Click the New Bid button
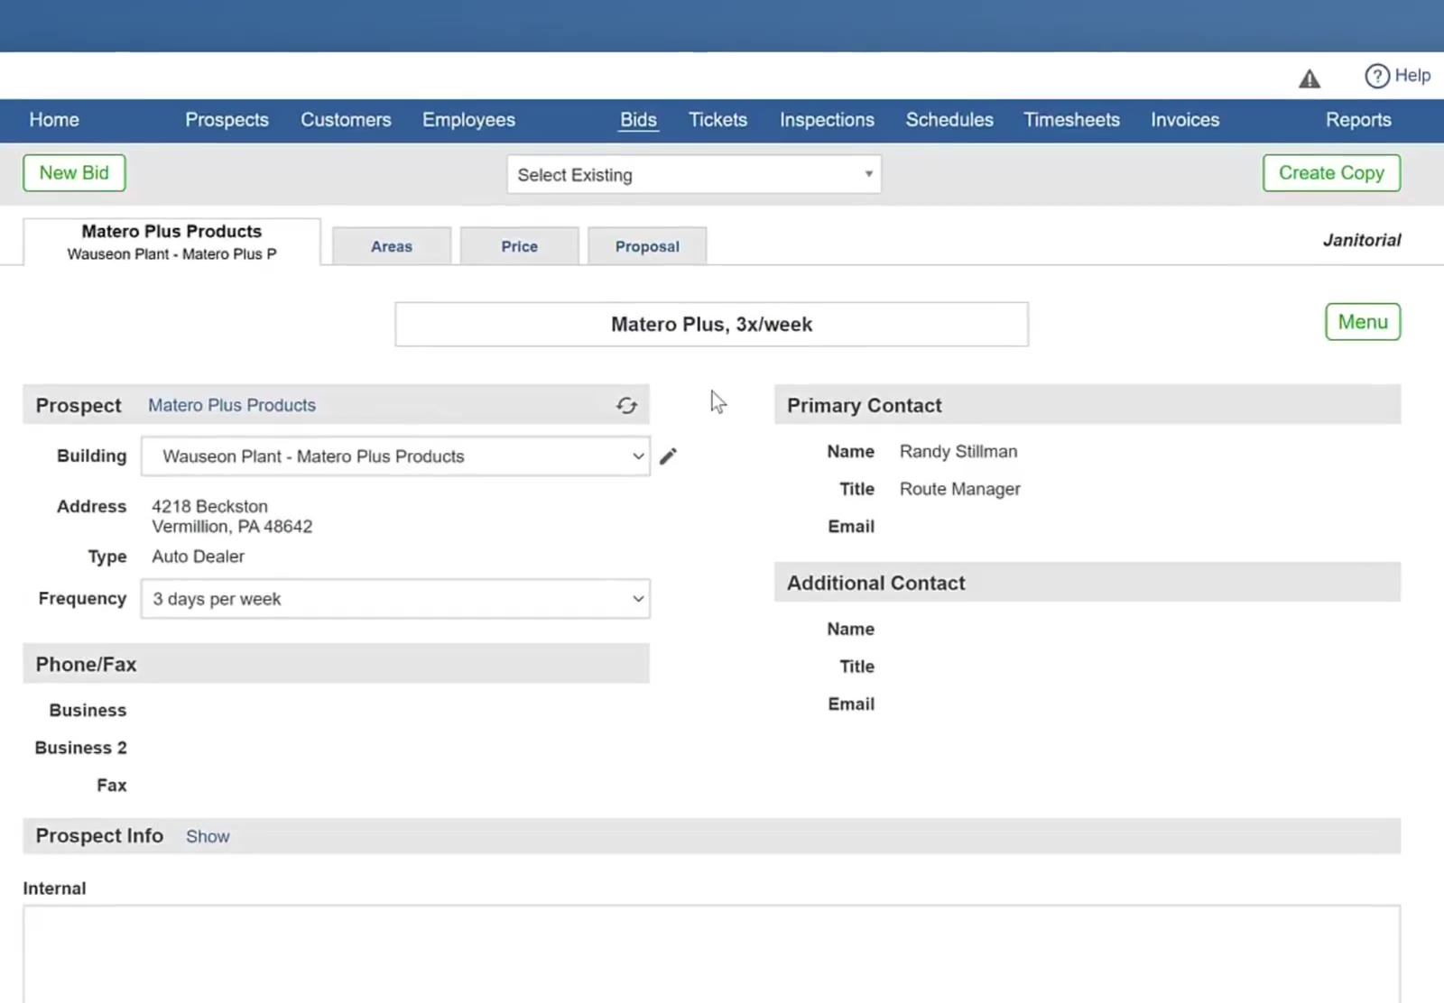The image size is (1444, 1003). click(x=74, y=172)
